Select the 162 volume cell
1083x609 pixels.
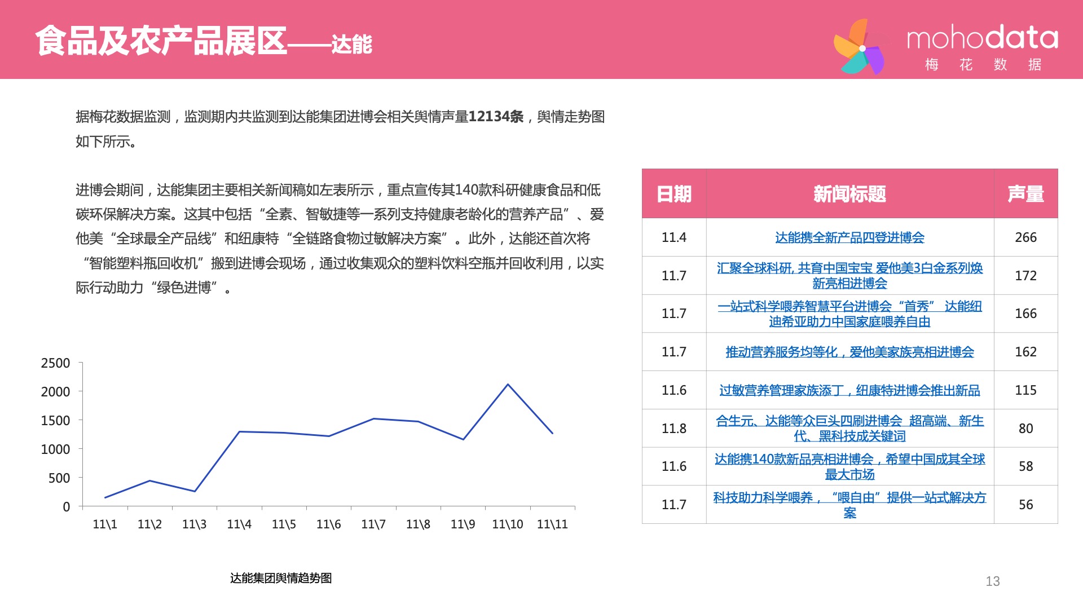(x=1025, y=352)
